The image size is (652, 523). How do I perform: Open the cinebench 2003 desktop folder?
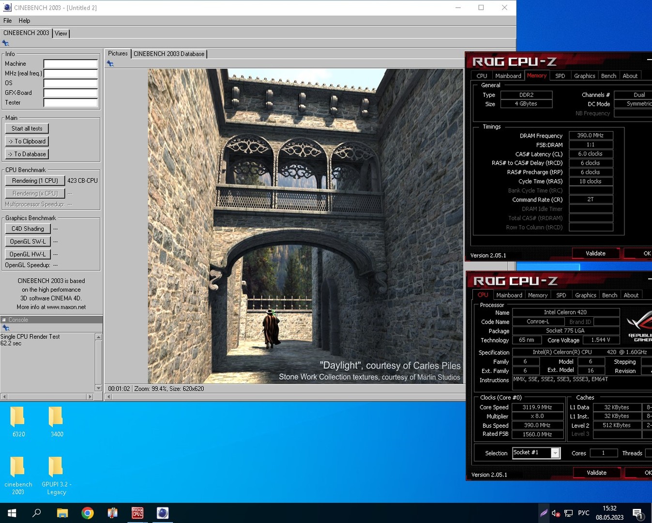18,476
